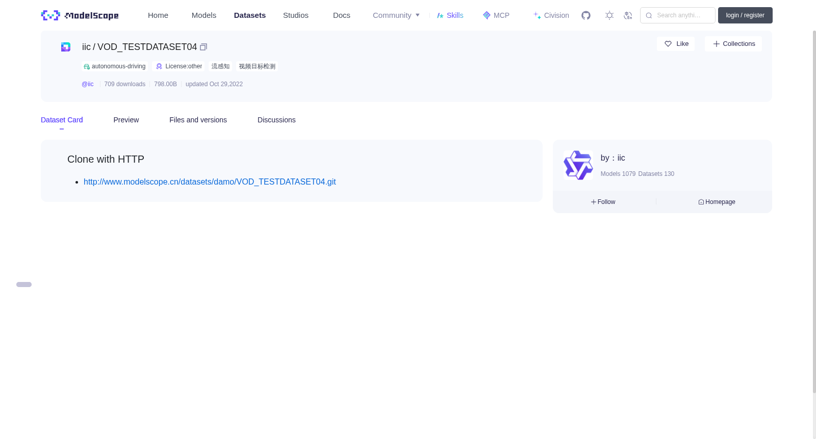Expand the Community dropdown menu
This screenshot has width=816, height=439.
click(x=396, y=15)
